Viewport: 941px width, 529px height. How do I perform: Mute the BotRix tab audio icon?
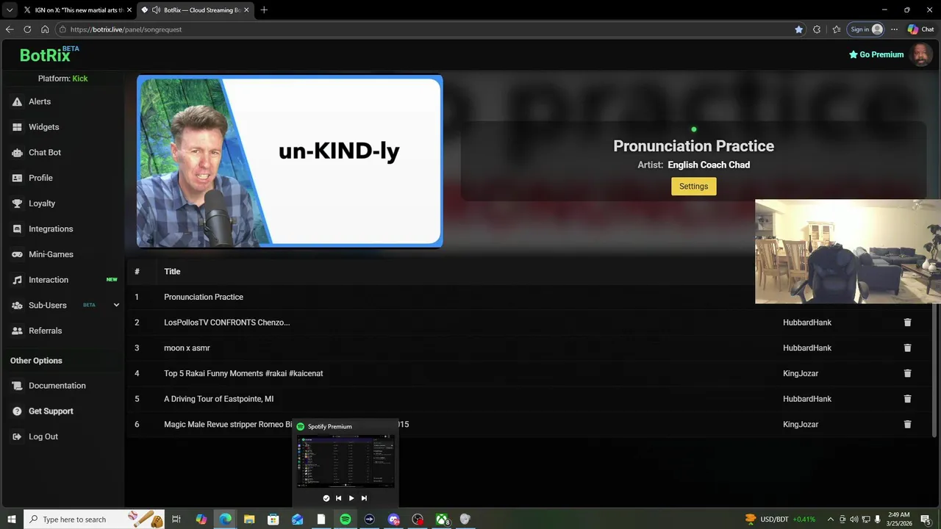click(x=156, y=10)
